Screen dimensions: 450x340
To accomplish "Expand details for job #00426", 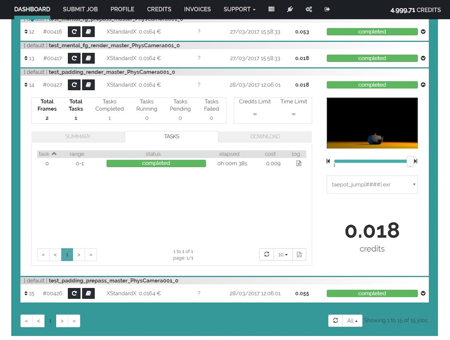I will pyautogui.click(x=423, y=293).
